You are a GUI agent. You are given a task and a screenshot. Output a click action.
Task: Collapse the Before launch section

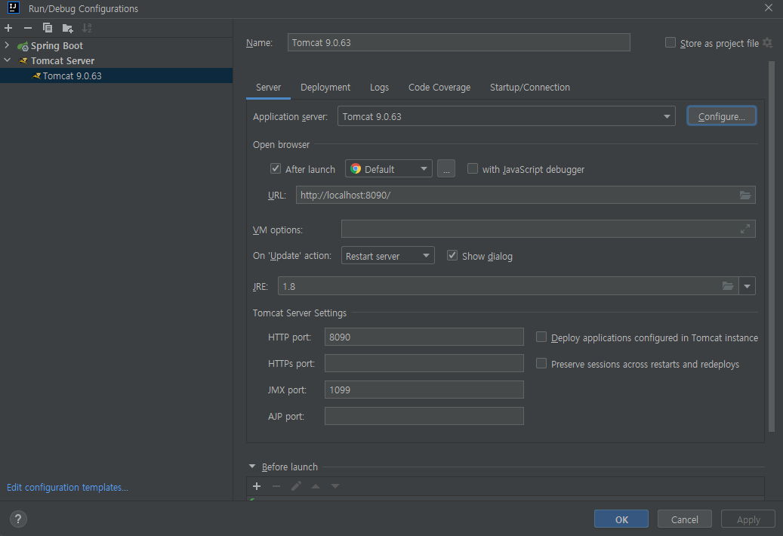pyautogui.click(x=252, y=467)
